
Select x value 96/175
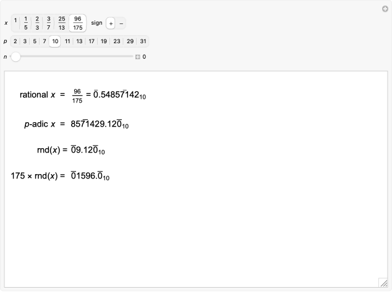point(78,23)
